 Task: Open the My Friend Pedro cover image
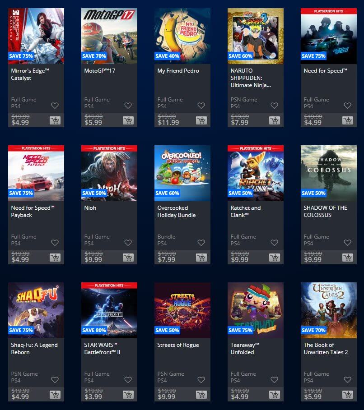tap(182, 36)
